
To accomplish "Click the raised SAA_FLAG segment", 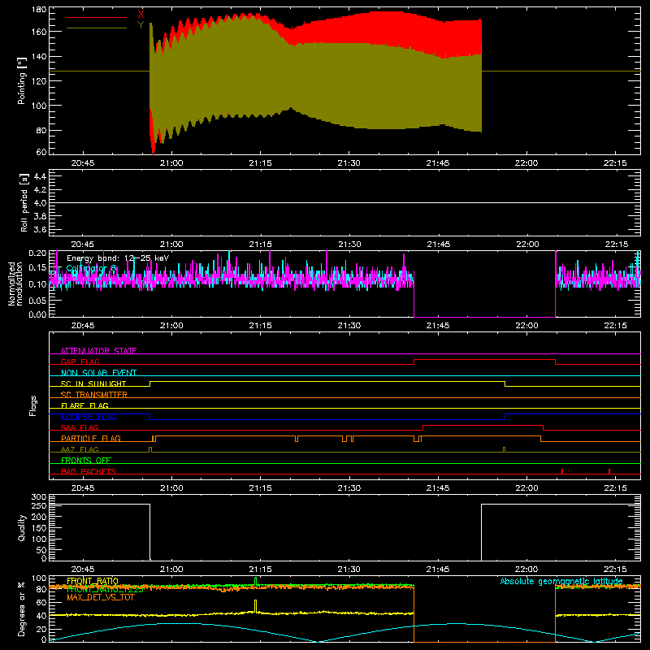I will (x=483, y=425).
